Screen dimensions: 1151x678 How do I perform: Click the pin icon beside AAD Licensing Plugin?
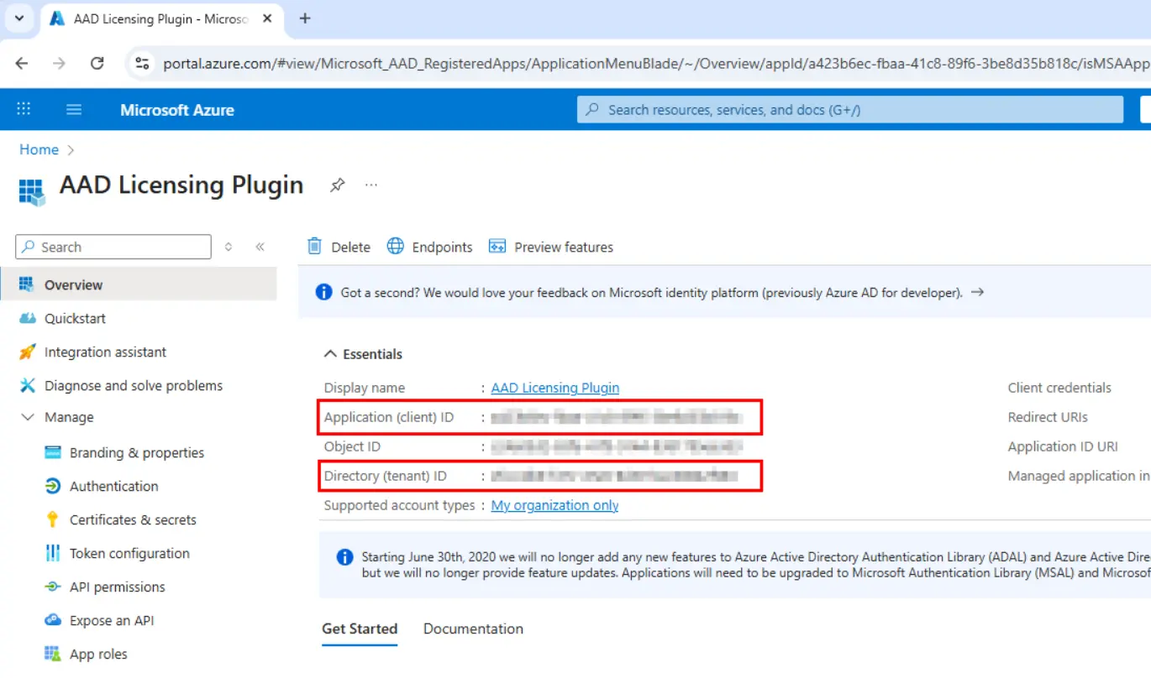(x=337, y=185)
